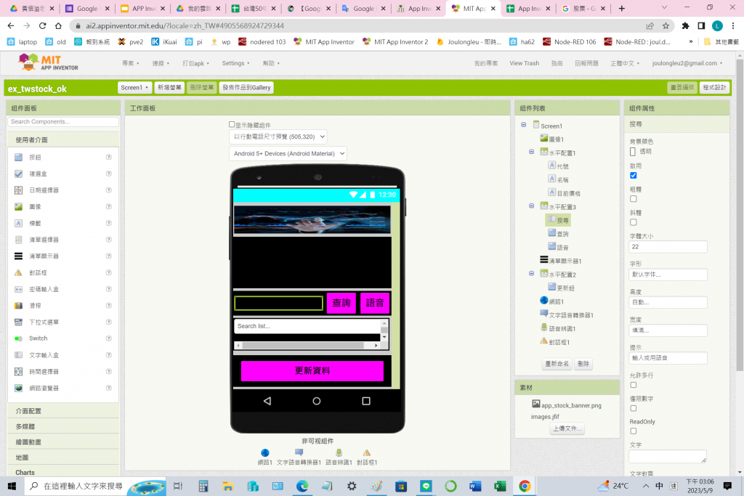Click the 上傳文件 upload file button
This screenshot has height=496, width=744.
(567, 428)
